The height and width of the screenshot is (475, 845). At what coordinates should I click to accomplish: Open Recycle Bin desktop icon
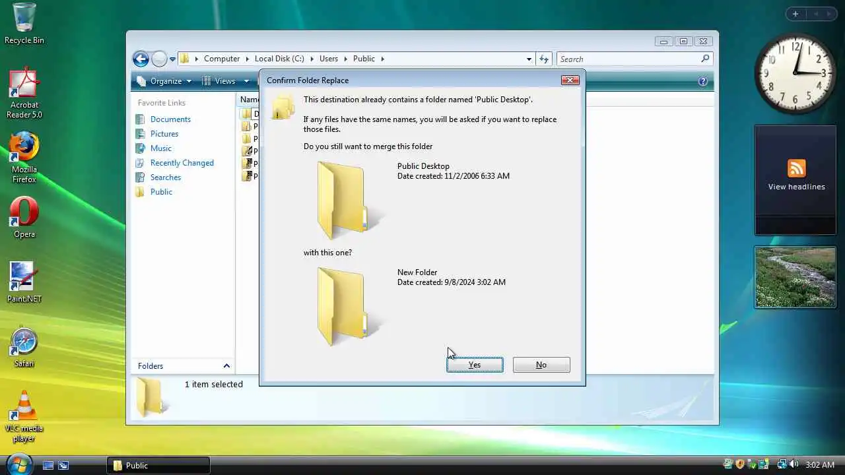(24, 24)
